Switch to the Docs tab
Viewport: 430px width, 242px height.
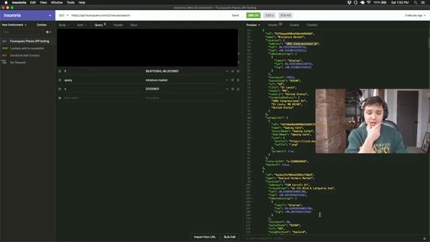(134, 25)
